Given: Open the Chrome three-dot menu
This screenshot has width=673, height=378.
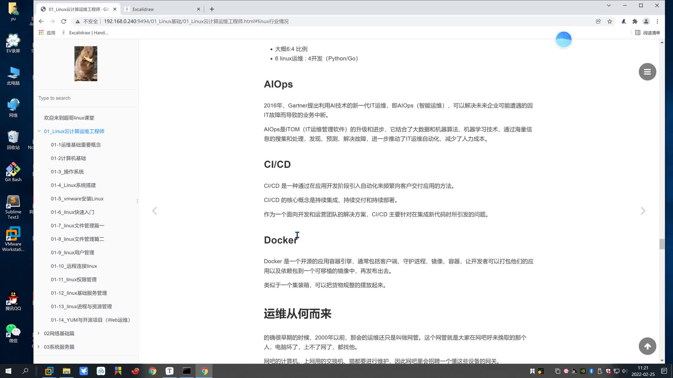Looking at the screenshot, I should click(x=657, y=21).
